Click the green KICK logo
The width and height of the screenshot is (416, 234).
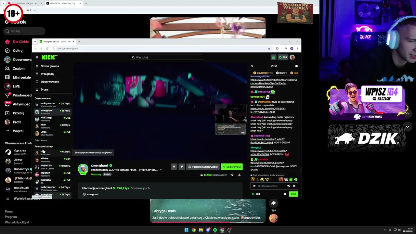tap(49, 57)
